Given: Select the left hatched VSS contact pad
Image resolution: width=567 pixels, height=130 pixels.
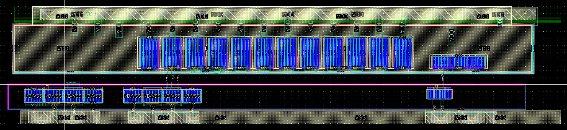Looking at the screenshot, I should pyautogui.click(x=64, y=116).
